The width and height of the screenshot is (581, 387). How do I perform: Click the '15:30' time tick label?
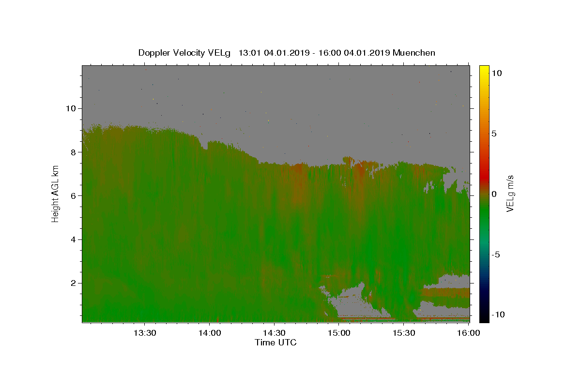404,333
